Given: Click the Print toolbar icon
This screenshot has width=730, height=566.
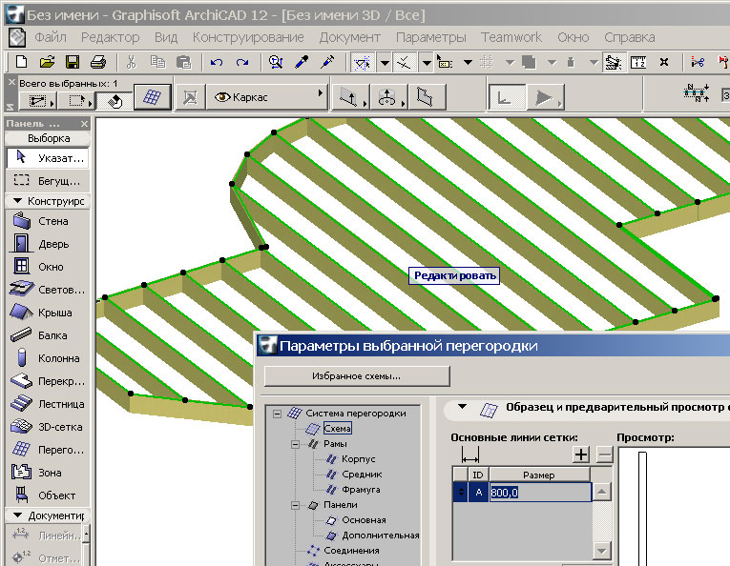Looking at the screenshot, I should (96, 62).
